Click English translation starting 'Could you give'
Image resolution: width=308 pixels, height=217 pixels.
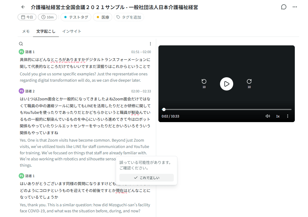[84, 77]
